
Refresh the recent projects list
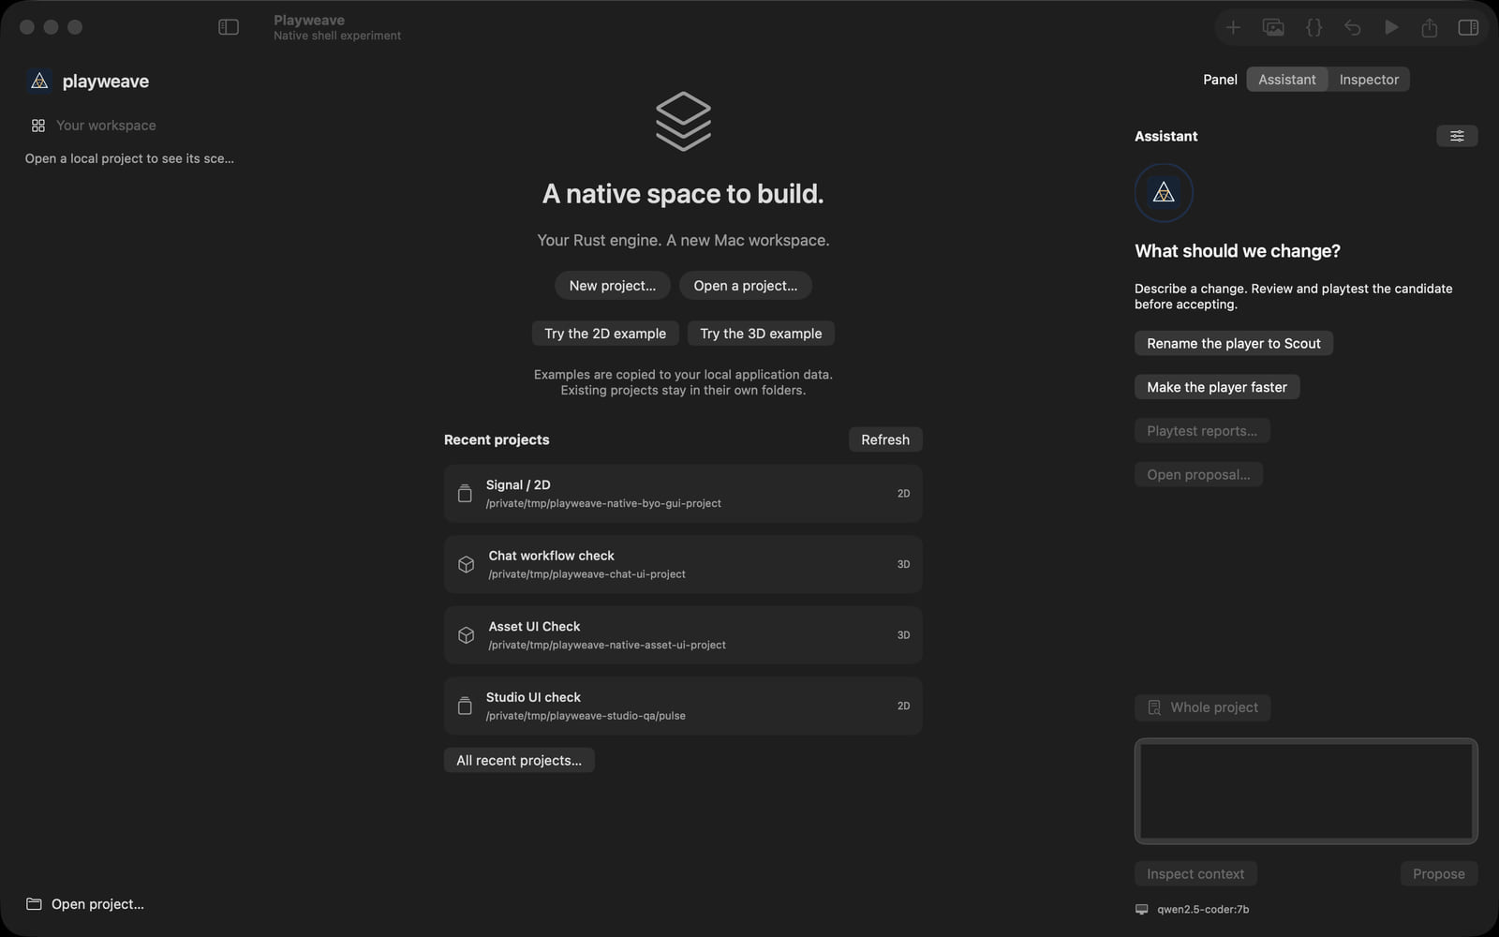point(885,439)
